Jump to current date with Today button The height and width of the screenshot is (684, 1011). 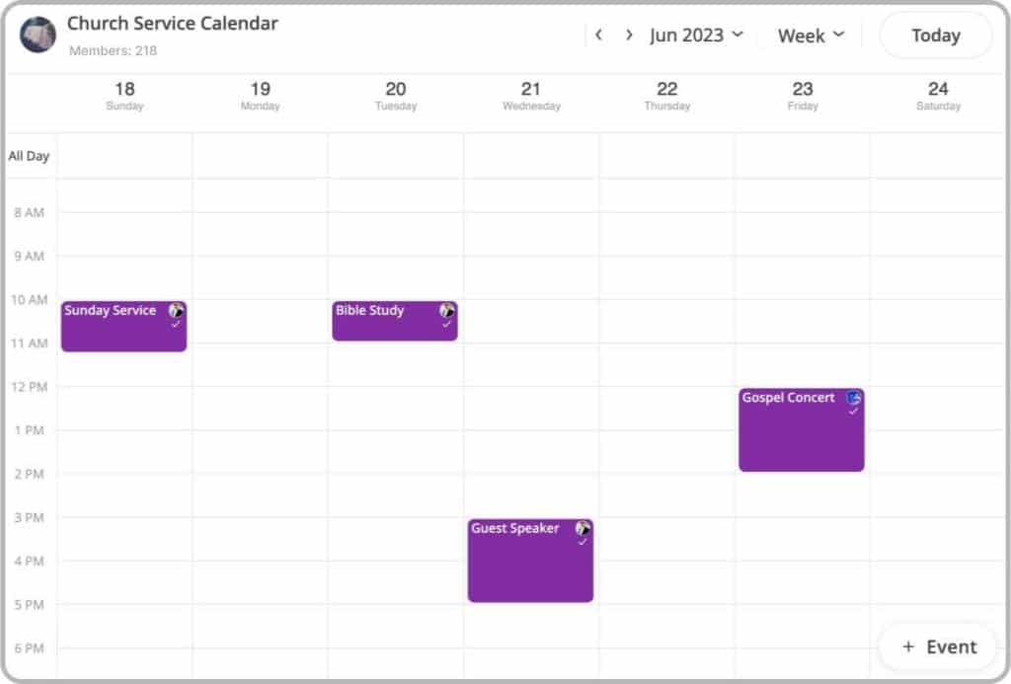tap(934, 35)
